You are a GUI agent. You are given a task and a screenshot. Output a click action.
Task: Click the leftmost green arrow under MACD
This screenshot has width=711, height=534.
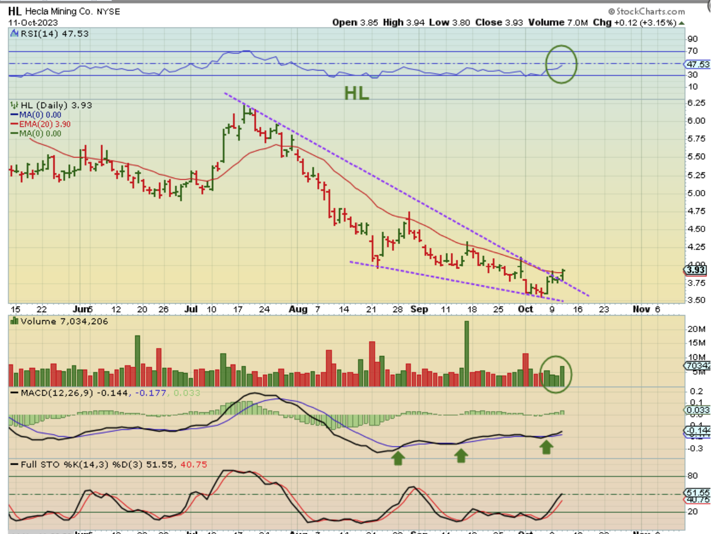[x=397, y=456]
